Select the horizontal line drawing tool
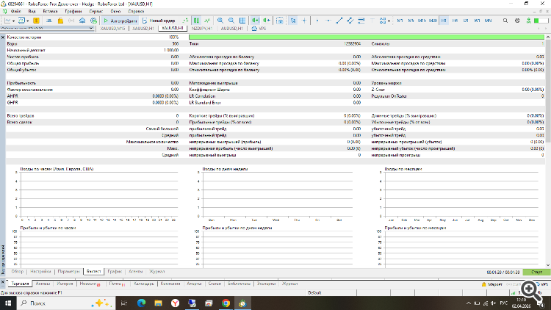551x310 pixels. pos(328,21)
